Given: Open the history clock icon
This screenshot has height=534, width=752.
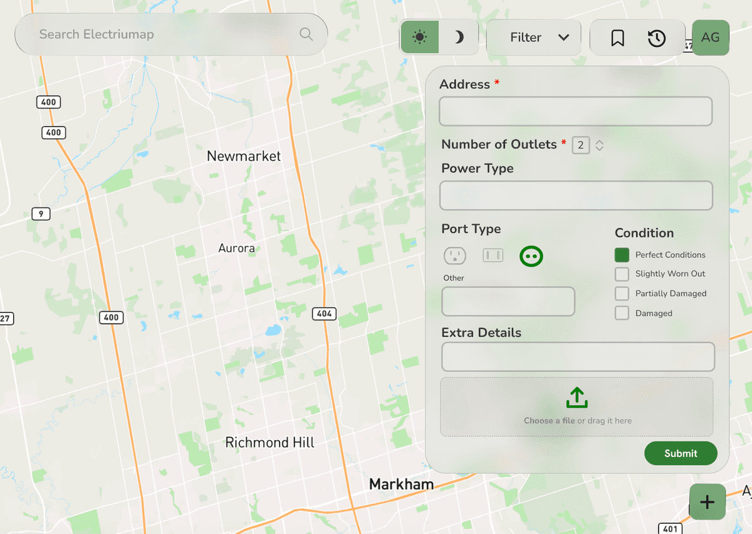Looking at the screenshot, I should [656, 38].
